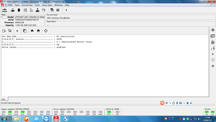Click the four-arrow crosshair icon
The image size is (216, 122).
46,31
